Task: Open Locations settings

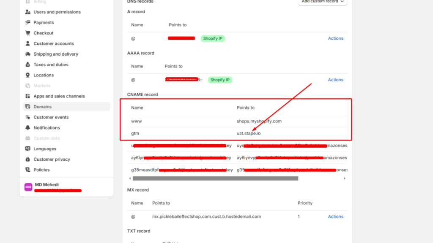Action: coord(44,75)
